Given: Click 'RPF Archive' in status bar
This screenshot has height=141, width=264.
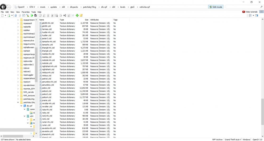Looking at the screenshot, I should (x=217, y=139).
